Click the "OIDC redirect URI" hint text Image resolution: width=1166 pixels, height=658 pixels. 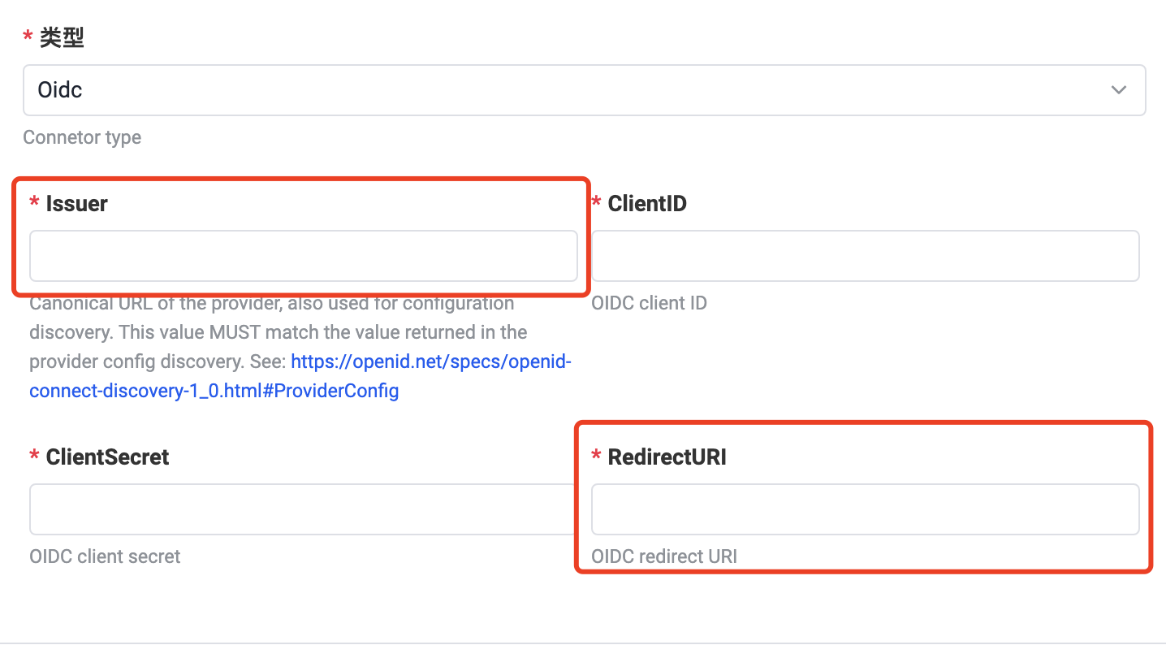[664, 556]
